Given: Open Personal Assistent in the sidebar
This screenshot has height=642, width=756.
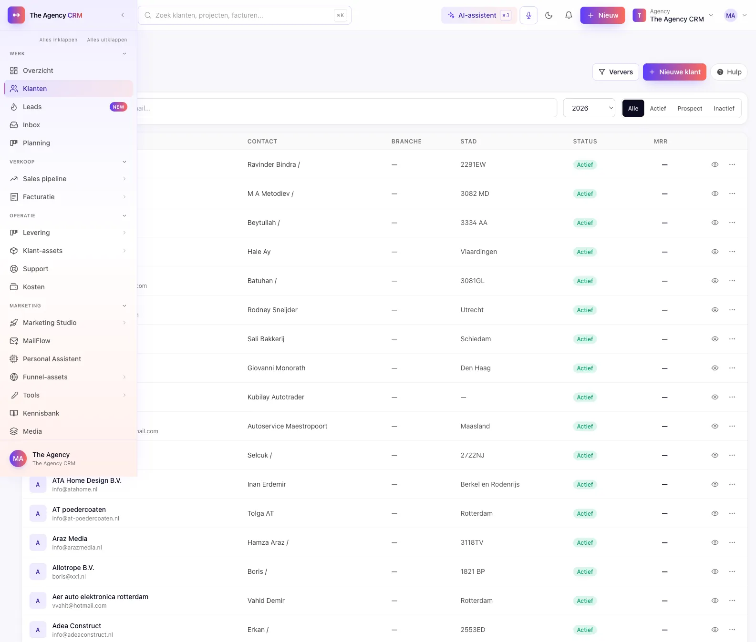Looking at the screenshot, I should 68,359.
